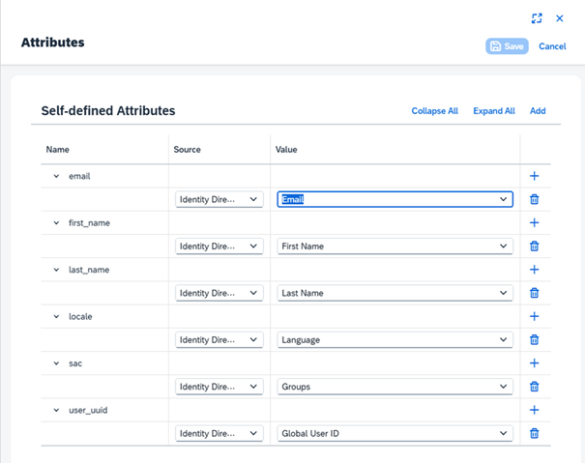585x463 pixels.
Task: Open the Source dropdown for email
Action: pyautogui.click(x=219, y=199)
